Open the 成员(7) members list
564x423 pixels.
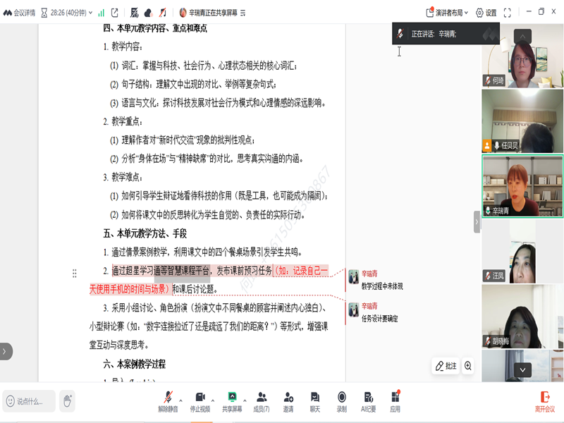(262, 400)
